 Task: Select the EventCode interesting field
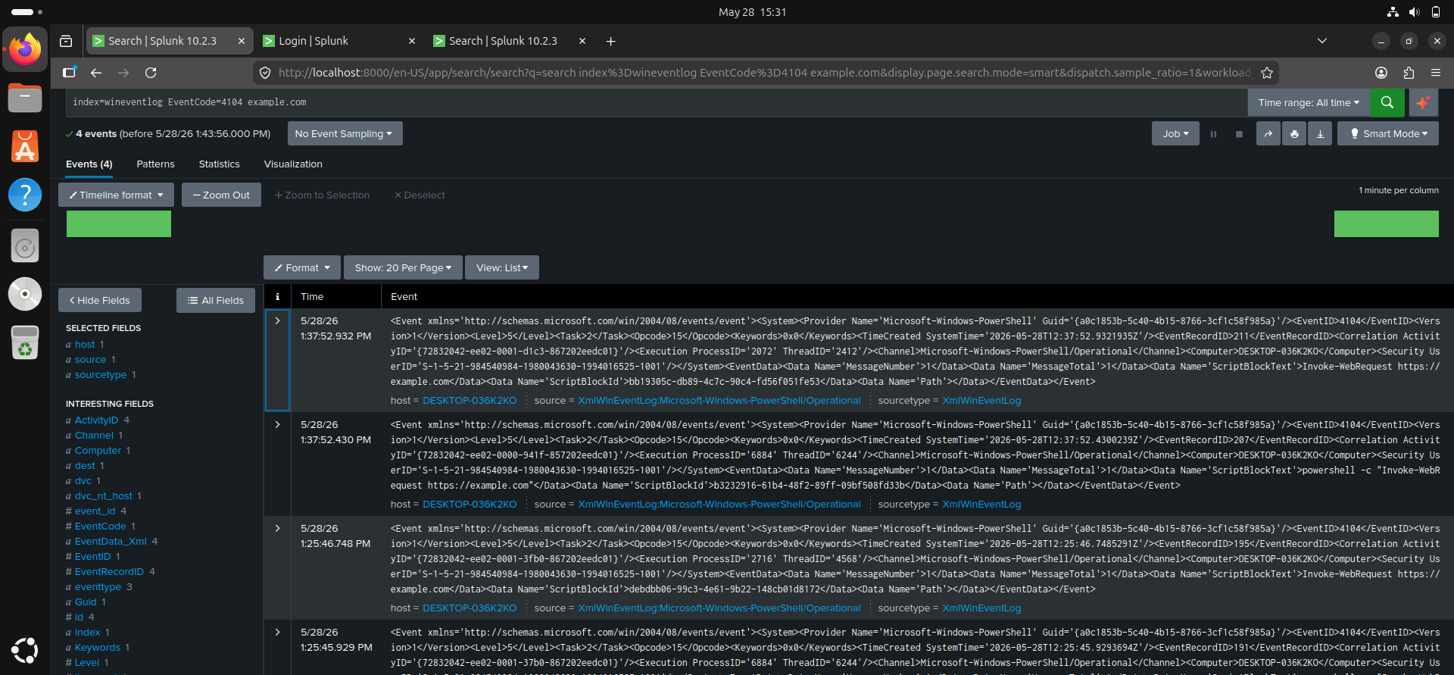coord(100,526)
